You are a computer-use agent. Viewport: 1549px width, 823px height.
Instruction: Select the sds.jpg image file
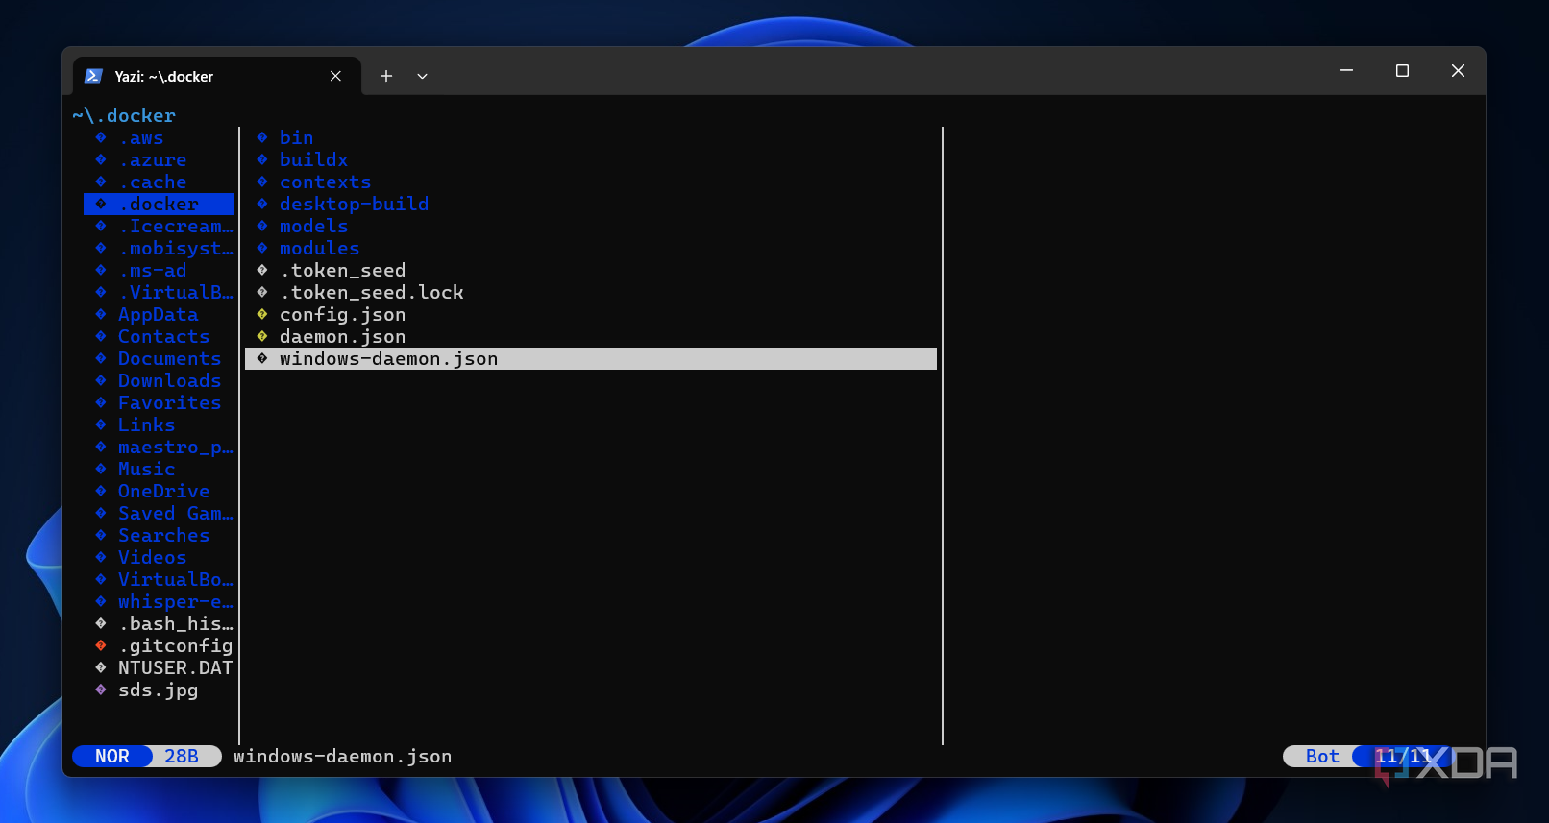[159, 690]
